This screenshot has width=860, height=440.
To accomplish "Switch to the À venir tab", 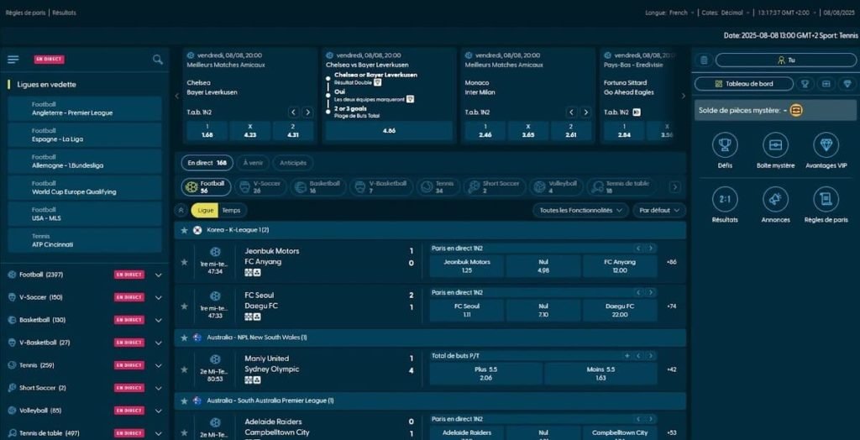I will 253,163.
